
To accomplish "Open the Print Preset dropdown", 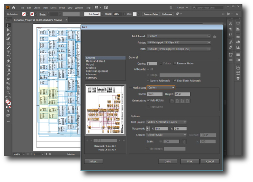I will coord(179,36).
